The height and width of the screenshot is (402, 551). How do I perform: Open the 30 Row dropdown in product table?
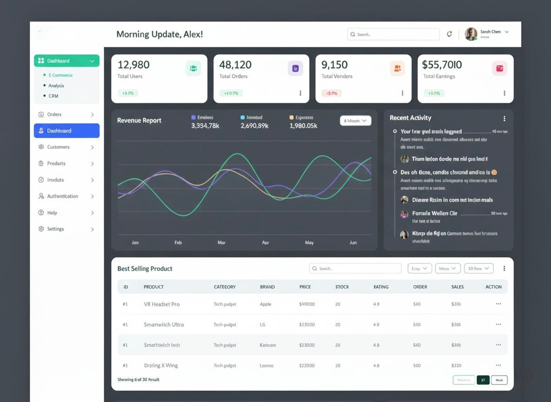point(478,268)
